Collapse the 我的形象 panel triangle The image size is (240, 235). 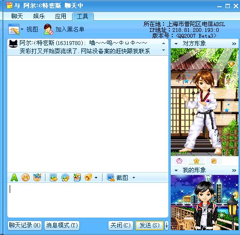click(176, 170)
